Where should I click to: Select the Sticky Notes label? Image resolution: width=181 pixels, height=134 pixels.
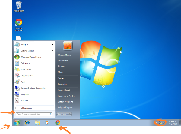(26, 70)
